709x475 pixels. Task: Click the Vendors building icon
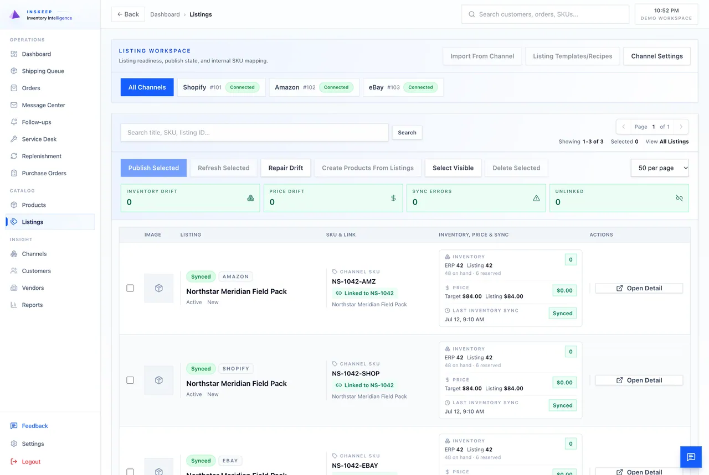14,288
